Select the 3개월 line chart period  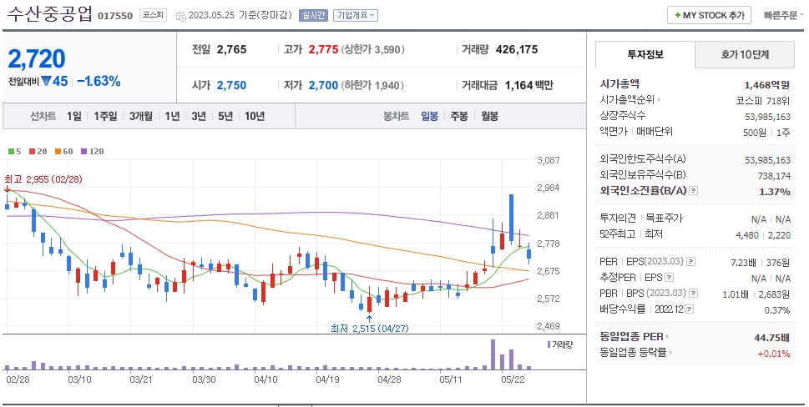click(x=141, y=116)
